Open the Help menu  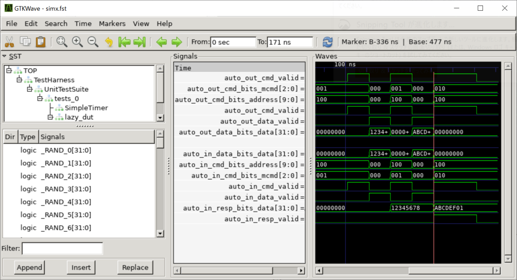[165, 24]
